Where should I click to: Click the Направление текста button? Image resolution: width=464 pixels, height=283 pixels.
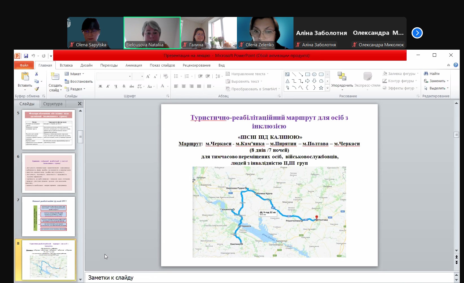247,74
